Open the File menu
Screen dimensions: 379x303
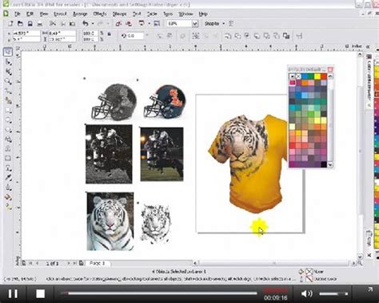coord(18,14)
